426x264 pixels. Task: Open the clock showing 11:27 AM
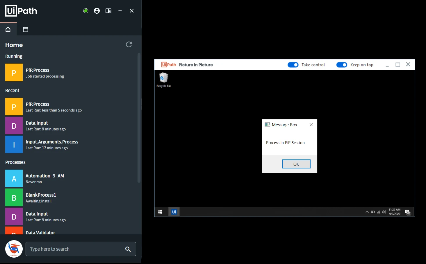pos(395,212)
